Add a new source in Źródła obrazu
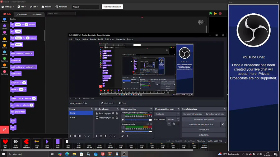The width and height of the screenshot is (280, 157). 96,136
